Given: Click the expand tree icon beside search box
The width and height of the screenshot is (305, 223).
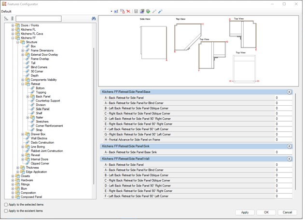Looking at the screenshot, I should pos(6,19).
